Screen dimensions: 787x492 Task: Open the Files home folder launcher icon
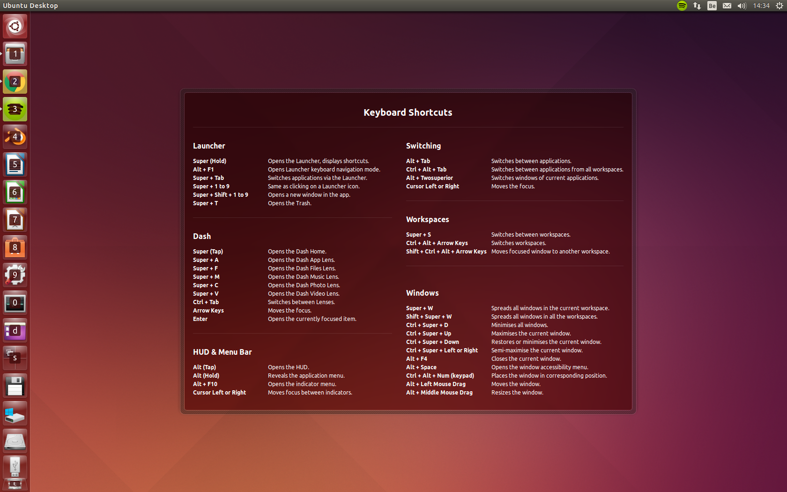coord(15,53)
